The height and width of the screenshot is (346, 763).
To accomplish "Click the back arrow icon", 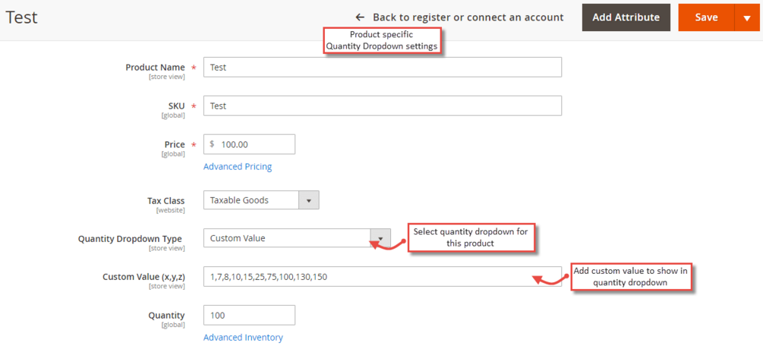I will tap(360, 17).
